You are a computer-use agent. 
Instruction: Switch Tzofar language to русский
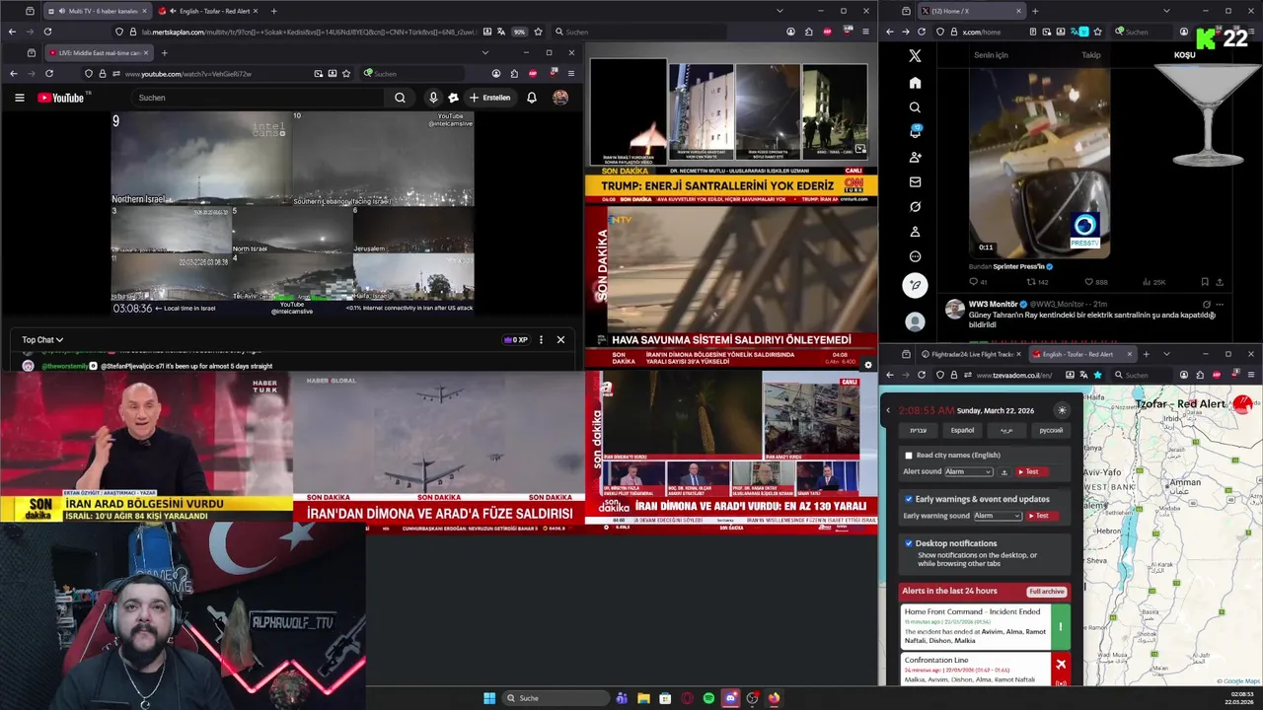1051,430
